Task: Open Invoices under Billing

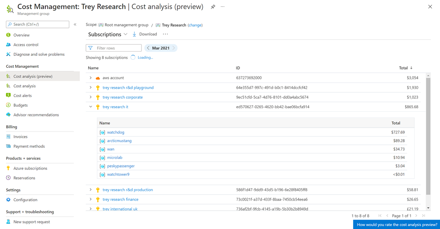Action: point(21,137)
